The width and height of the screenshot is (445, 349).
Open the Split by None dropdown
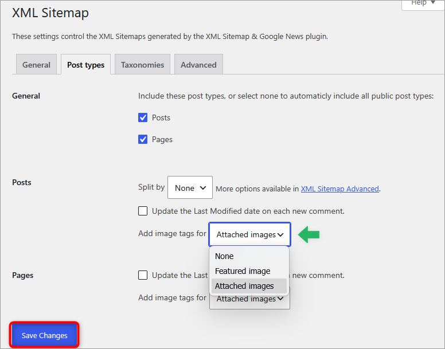pyautogui.click(x=190, y=187)
